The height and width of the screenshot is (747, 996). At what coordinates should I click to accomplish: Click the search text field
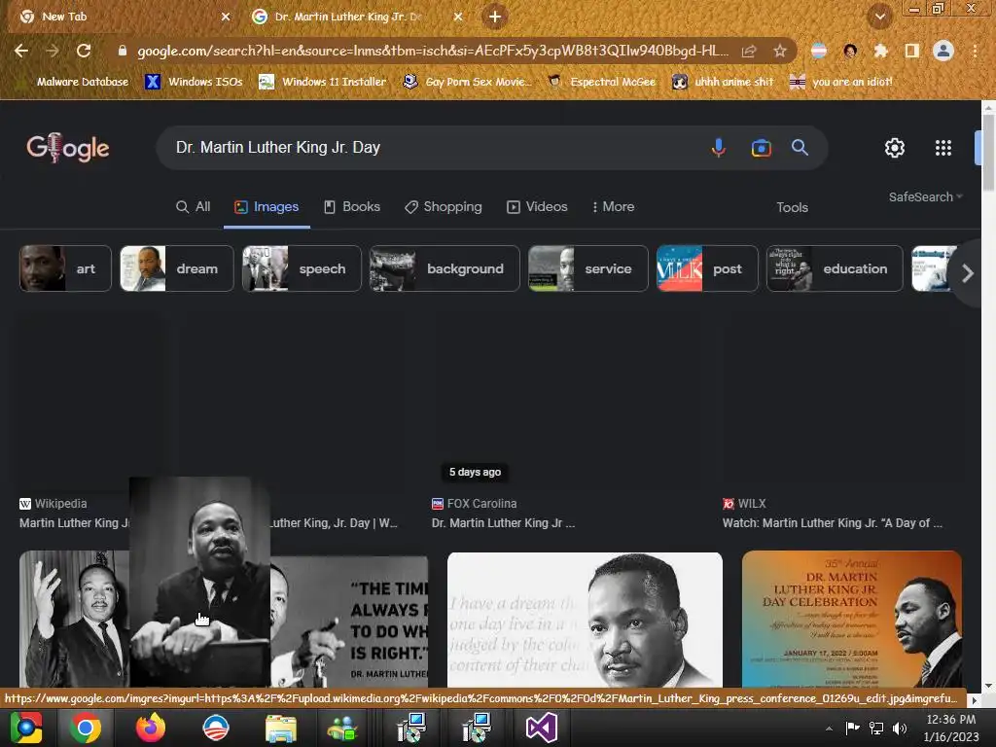(432, 148)
